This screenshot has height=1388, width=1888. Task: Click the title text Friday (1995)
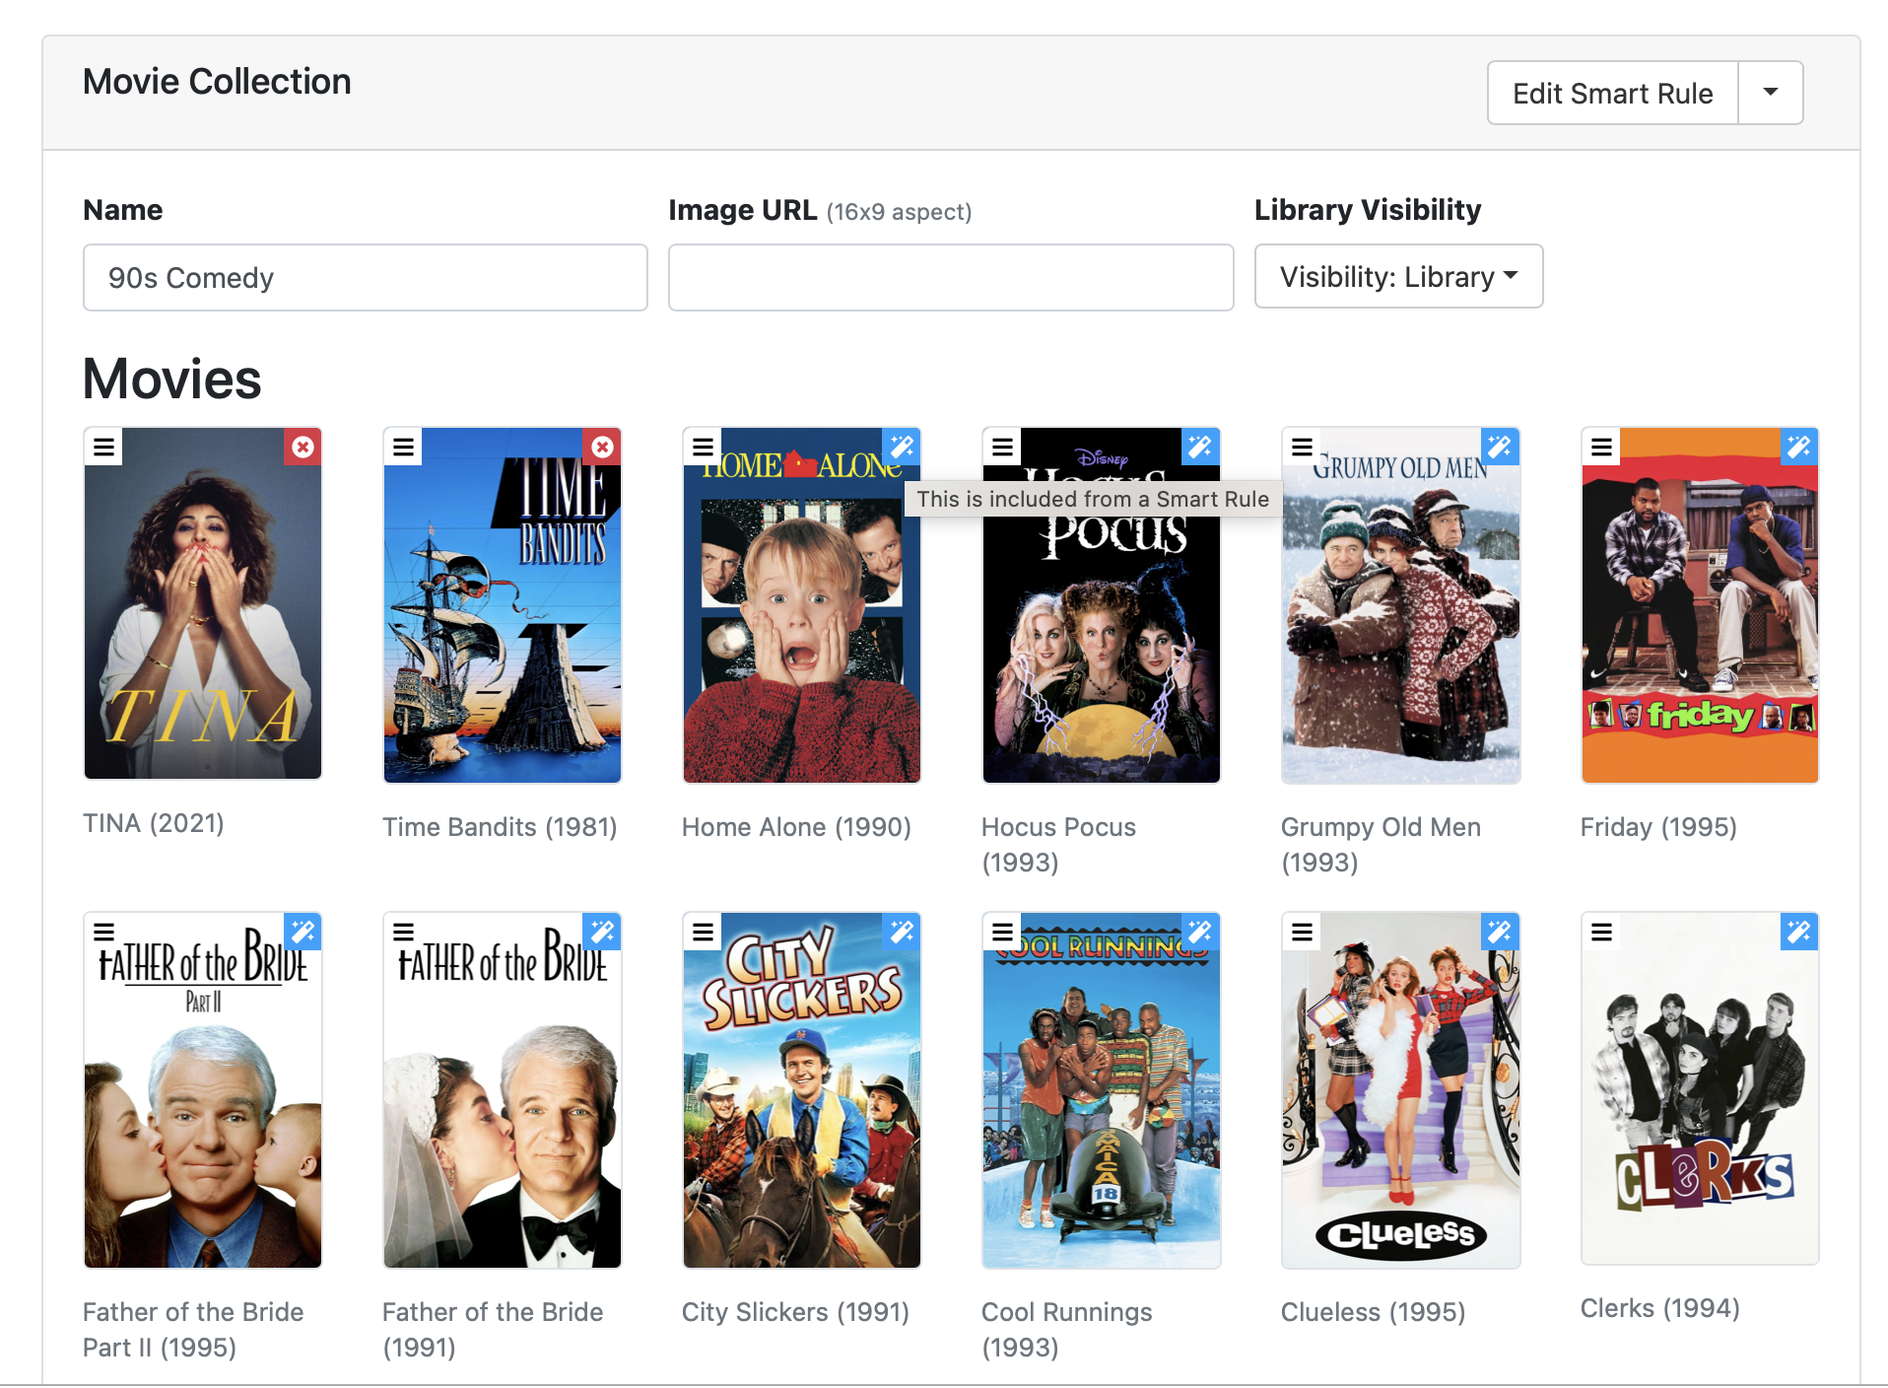click(x=1658, y=827)
